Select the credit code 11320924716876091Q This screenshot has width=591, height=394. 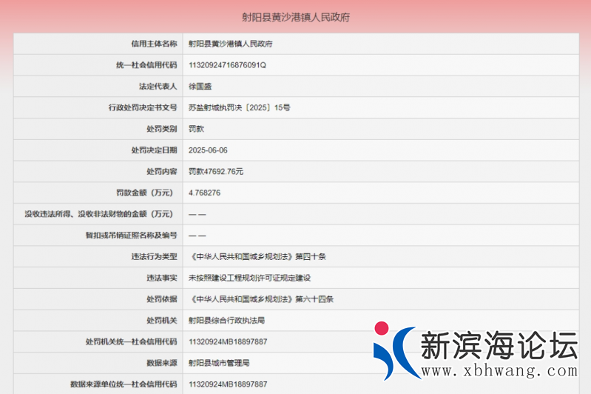(227, 65)
